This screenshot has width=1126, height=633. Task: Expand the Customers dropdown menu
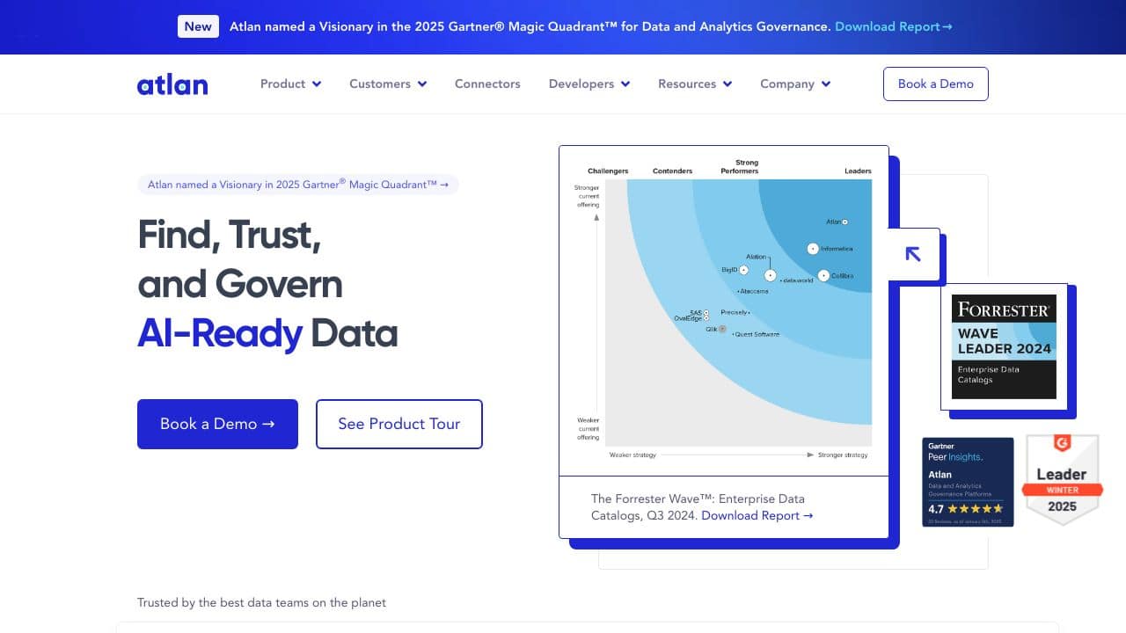pos(388,84)
